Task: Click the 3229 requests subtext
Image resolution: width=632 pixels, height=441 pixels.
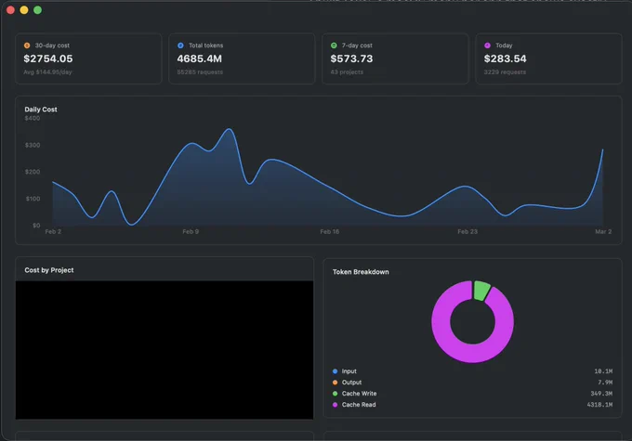Action: coord(505,72)
